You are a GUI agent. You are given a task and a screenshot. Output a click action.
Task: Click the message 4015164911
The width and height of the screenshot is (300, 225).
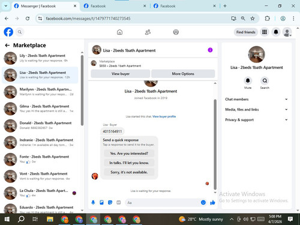coord(112,131)
